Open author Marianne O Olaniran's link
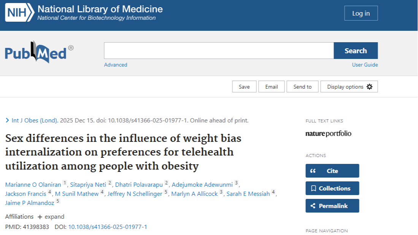The image size is (418, 235). coord(33,185)
